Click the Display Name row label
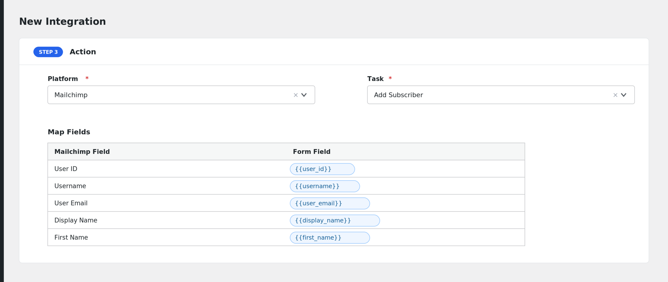This screenshot has width=668, height=282. [x=76, y=221]
